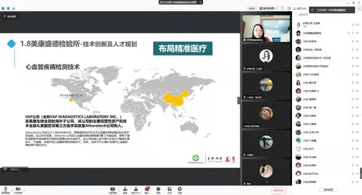Select the child face avatar video tile
Image resolution: width=362 pixels, height=195 pixels.
(266, 115)
